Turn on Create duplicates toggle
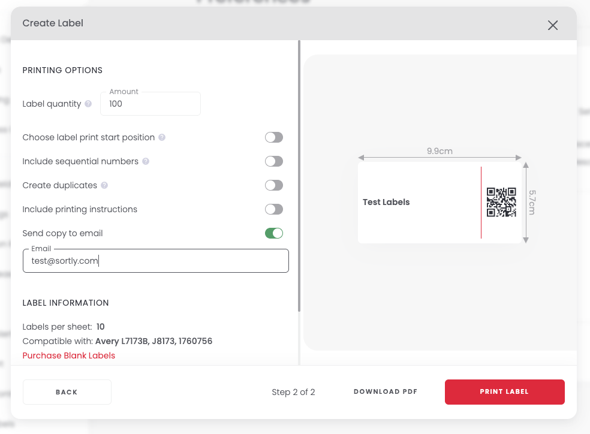 274,185
